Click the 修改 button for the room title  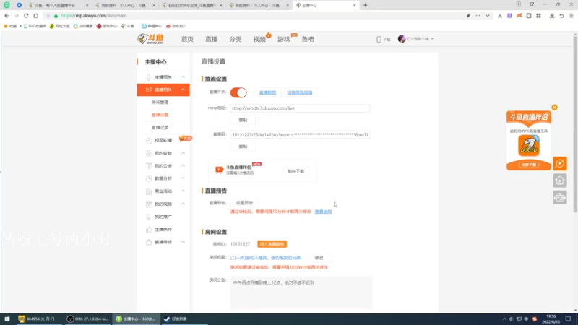[x=319, y=258]
